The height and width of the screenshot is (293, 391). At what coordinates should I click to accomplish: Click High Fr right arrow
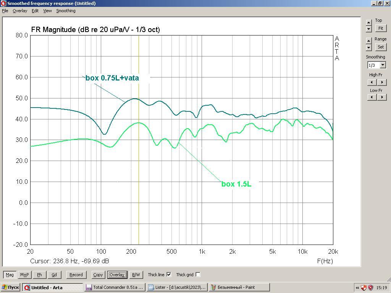[382, 82]
